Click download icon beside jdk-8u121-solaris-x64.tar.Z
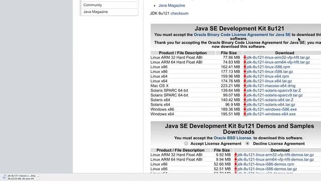The height and width of the screenshot is (181, 321). [245, 100]
